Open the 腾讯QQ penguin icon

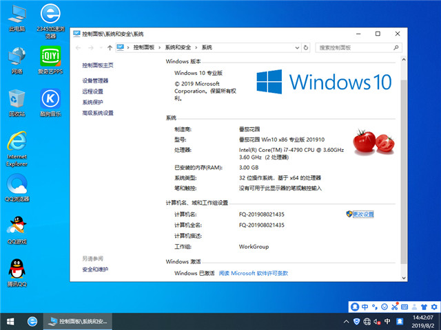pos(17,270)
